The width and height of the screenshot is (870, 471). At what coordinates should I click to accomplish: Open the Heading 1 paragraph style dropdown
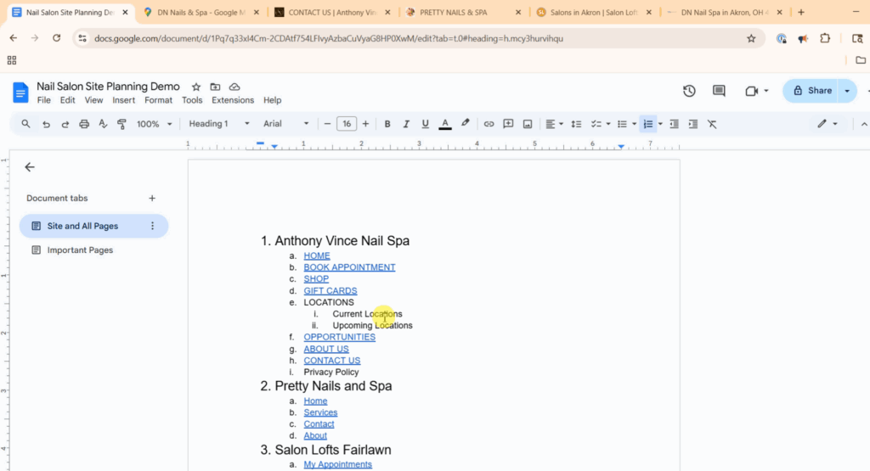point(218,124)
